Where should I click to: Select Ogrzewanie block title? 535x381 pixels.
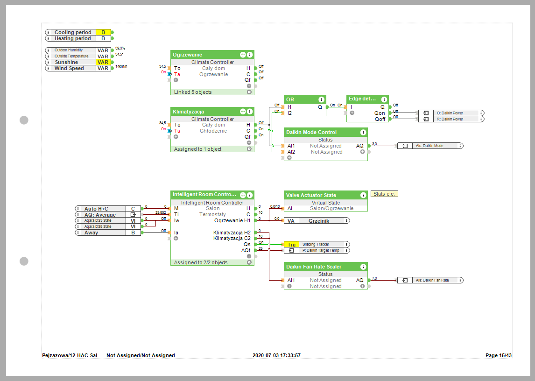[187, 55]
